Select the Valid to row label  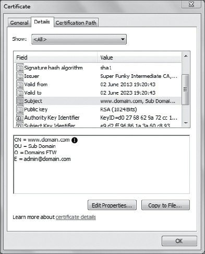click(33, 93)
